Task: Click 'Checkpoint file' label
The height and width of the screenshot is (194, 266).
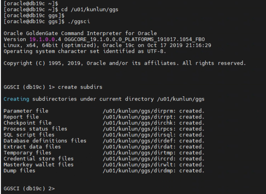Action: coord(27,123)
